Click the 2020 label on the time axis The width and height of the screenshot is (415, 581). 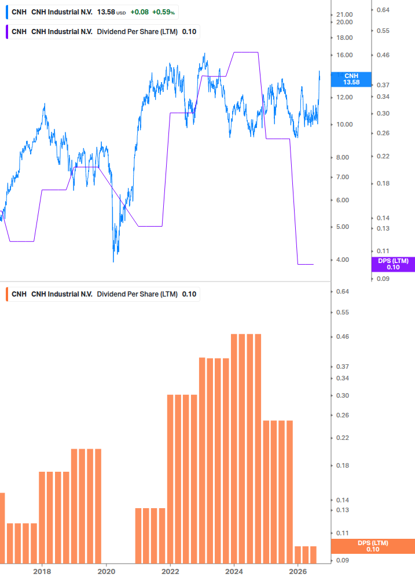coord(106,572)
